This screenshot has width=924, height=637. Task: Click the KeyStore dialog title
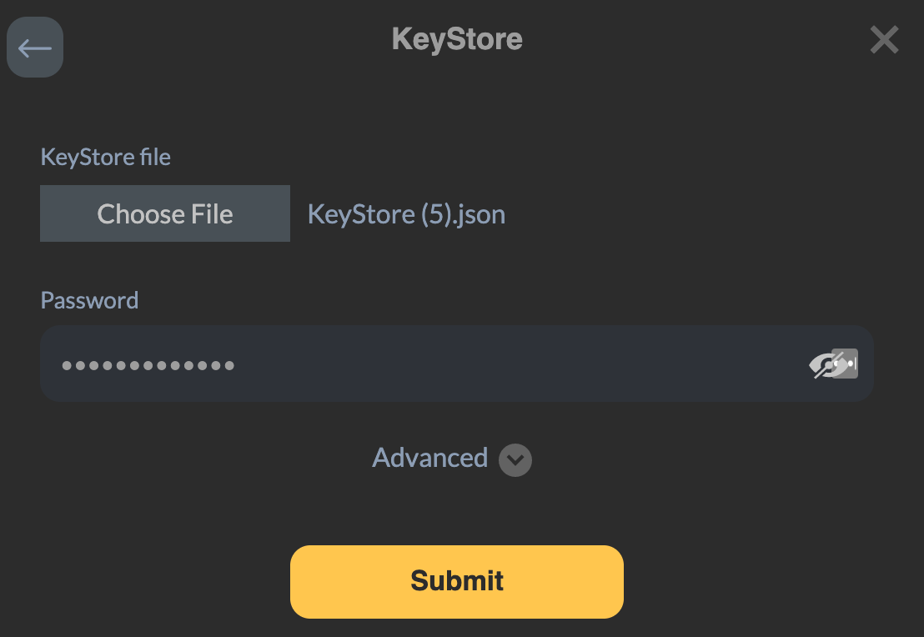(x=457, y=39)
